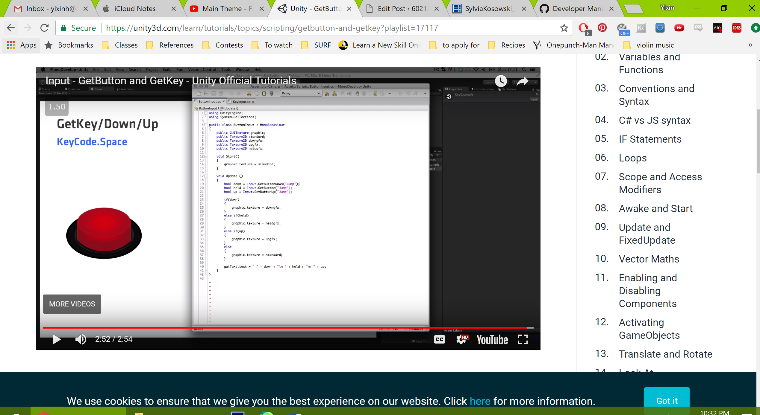Open lesson 06 Loops

pos(633,158)
